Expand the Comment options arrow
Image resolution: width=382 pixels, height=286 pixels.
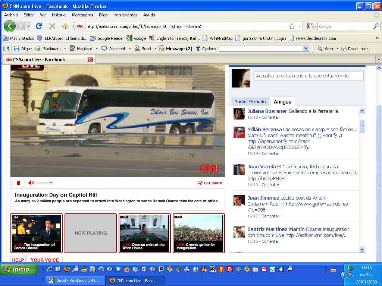click(x=130, y=49)
